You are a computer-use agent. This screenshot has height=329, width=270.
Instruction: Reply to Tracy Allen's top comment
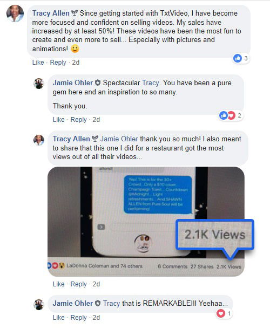pyautogui.click(x=58, y=63)
